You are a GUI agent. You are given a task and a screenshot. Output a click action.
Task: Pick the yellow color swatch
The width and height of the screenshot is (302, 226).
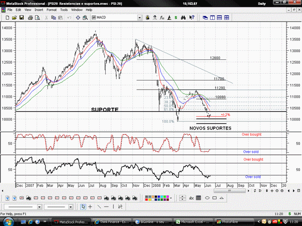point(150,199)
